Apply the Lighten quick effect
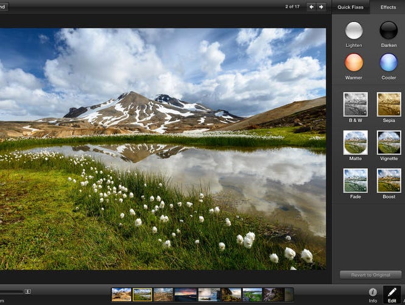Viewport: 405px width, 305px height. point(354,30)
